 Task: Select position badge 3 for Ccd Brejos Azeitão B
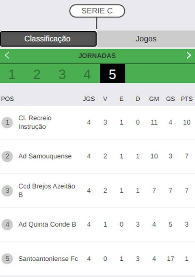click(x=7, y=190)
